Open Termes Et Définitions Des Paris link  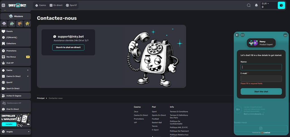[x=179, y=116]
